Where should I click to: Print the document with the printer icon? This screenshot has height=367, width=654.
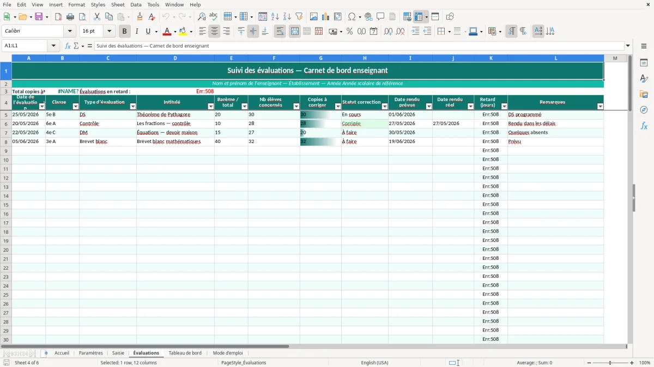(x=70, y=17)
